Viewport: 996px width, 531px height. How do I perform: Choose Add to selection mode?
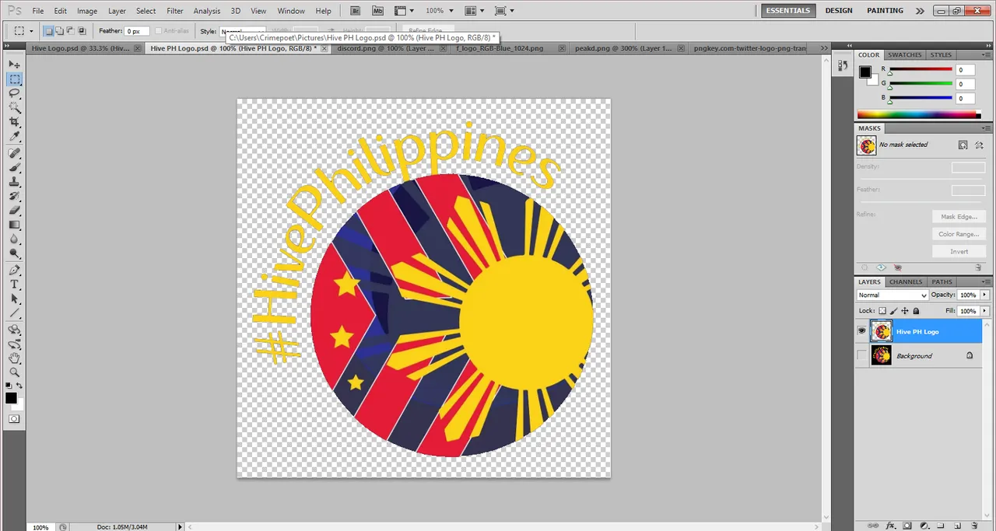[x=59, y=31]
